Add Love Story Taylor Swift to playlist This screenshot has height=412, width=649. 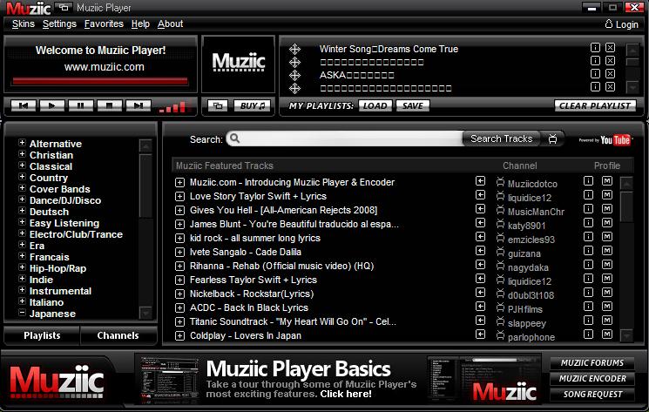coord(179,197)
